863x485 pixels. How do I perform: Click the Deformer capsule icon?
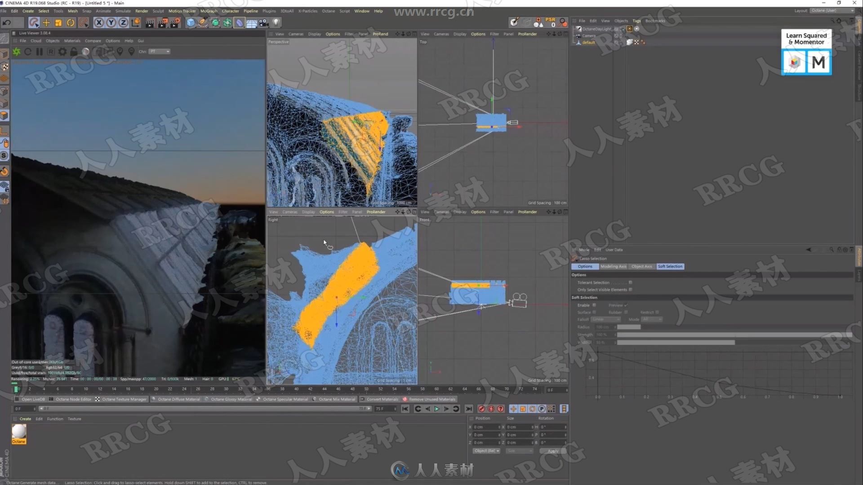click(x=240, y=22)
